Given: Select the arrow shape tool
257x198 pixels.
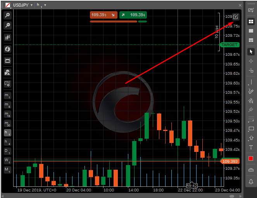Looking at the screenshot, I should pyautogui.click(x=251, y=138).
